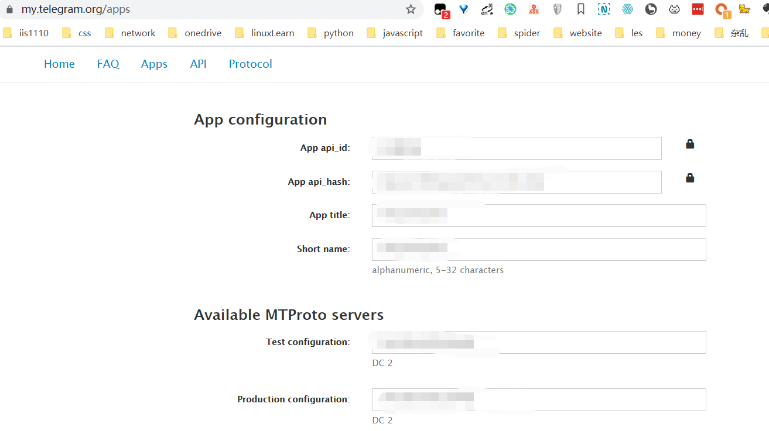Open the API navigation link

coord(199,64)
